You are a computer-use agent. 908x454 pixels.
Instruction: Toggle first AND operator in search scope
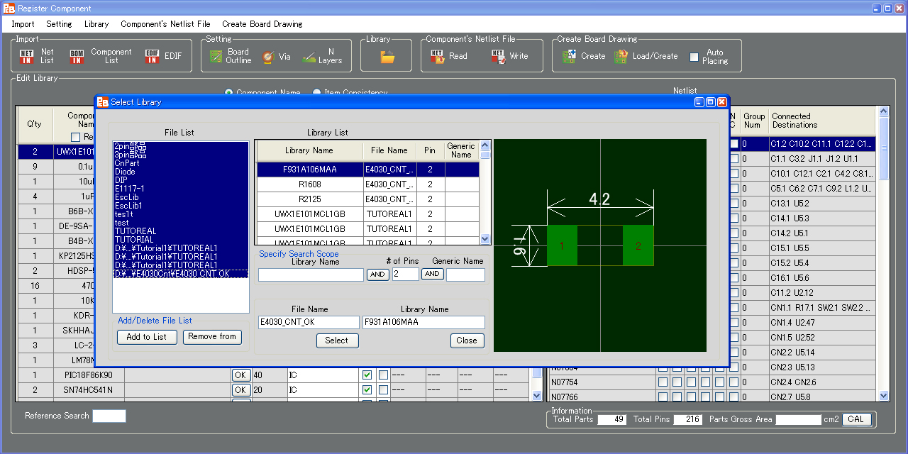coord(377,275)
